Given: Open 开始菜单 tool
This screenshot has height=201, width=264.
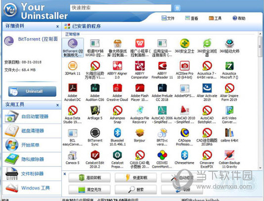Looking at the screenshot, I should [32, 145].
